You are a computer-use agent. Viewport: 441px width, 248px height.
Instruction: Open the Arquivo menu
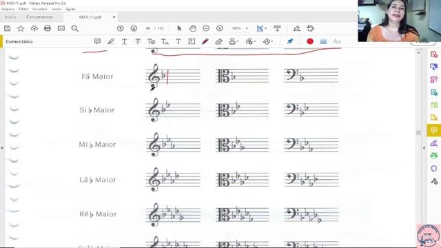pyautogui.click(x=8, y=9)
